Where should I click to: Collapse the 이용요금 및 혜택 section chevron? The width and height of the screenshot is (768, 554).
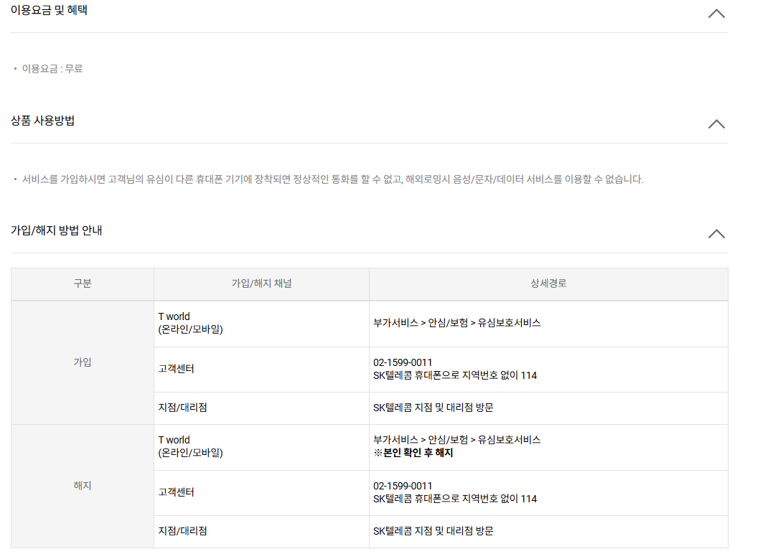(x=716, y=14)
